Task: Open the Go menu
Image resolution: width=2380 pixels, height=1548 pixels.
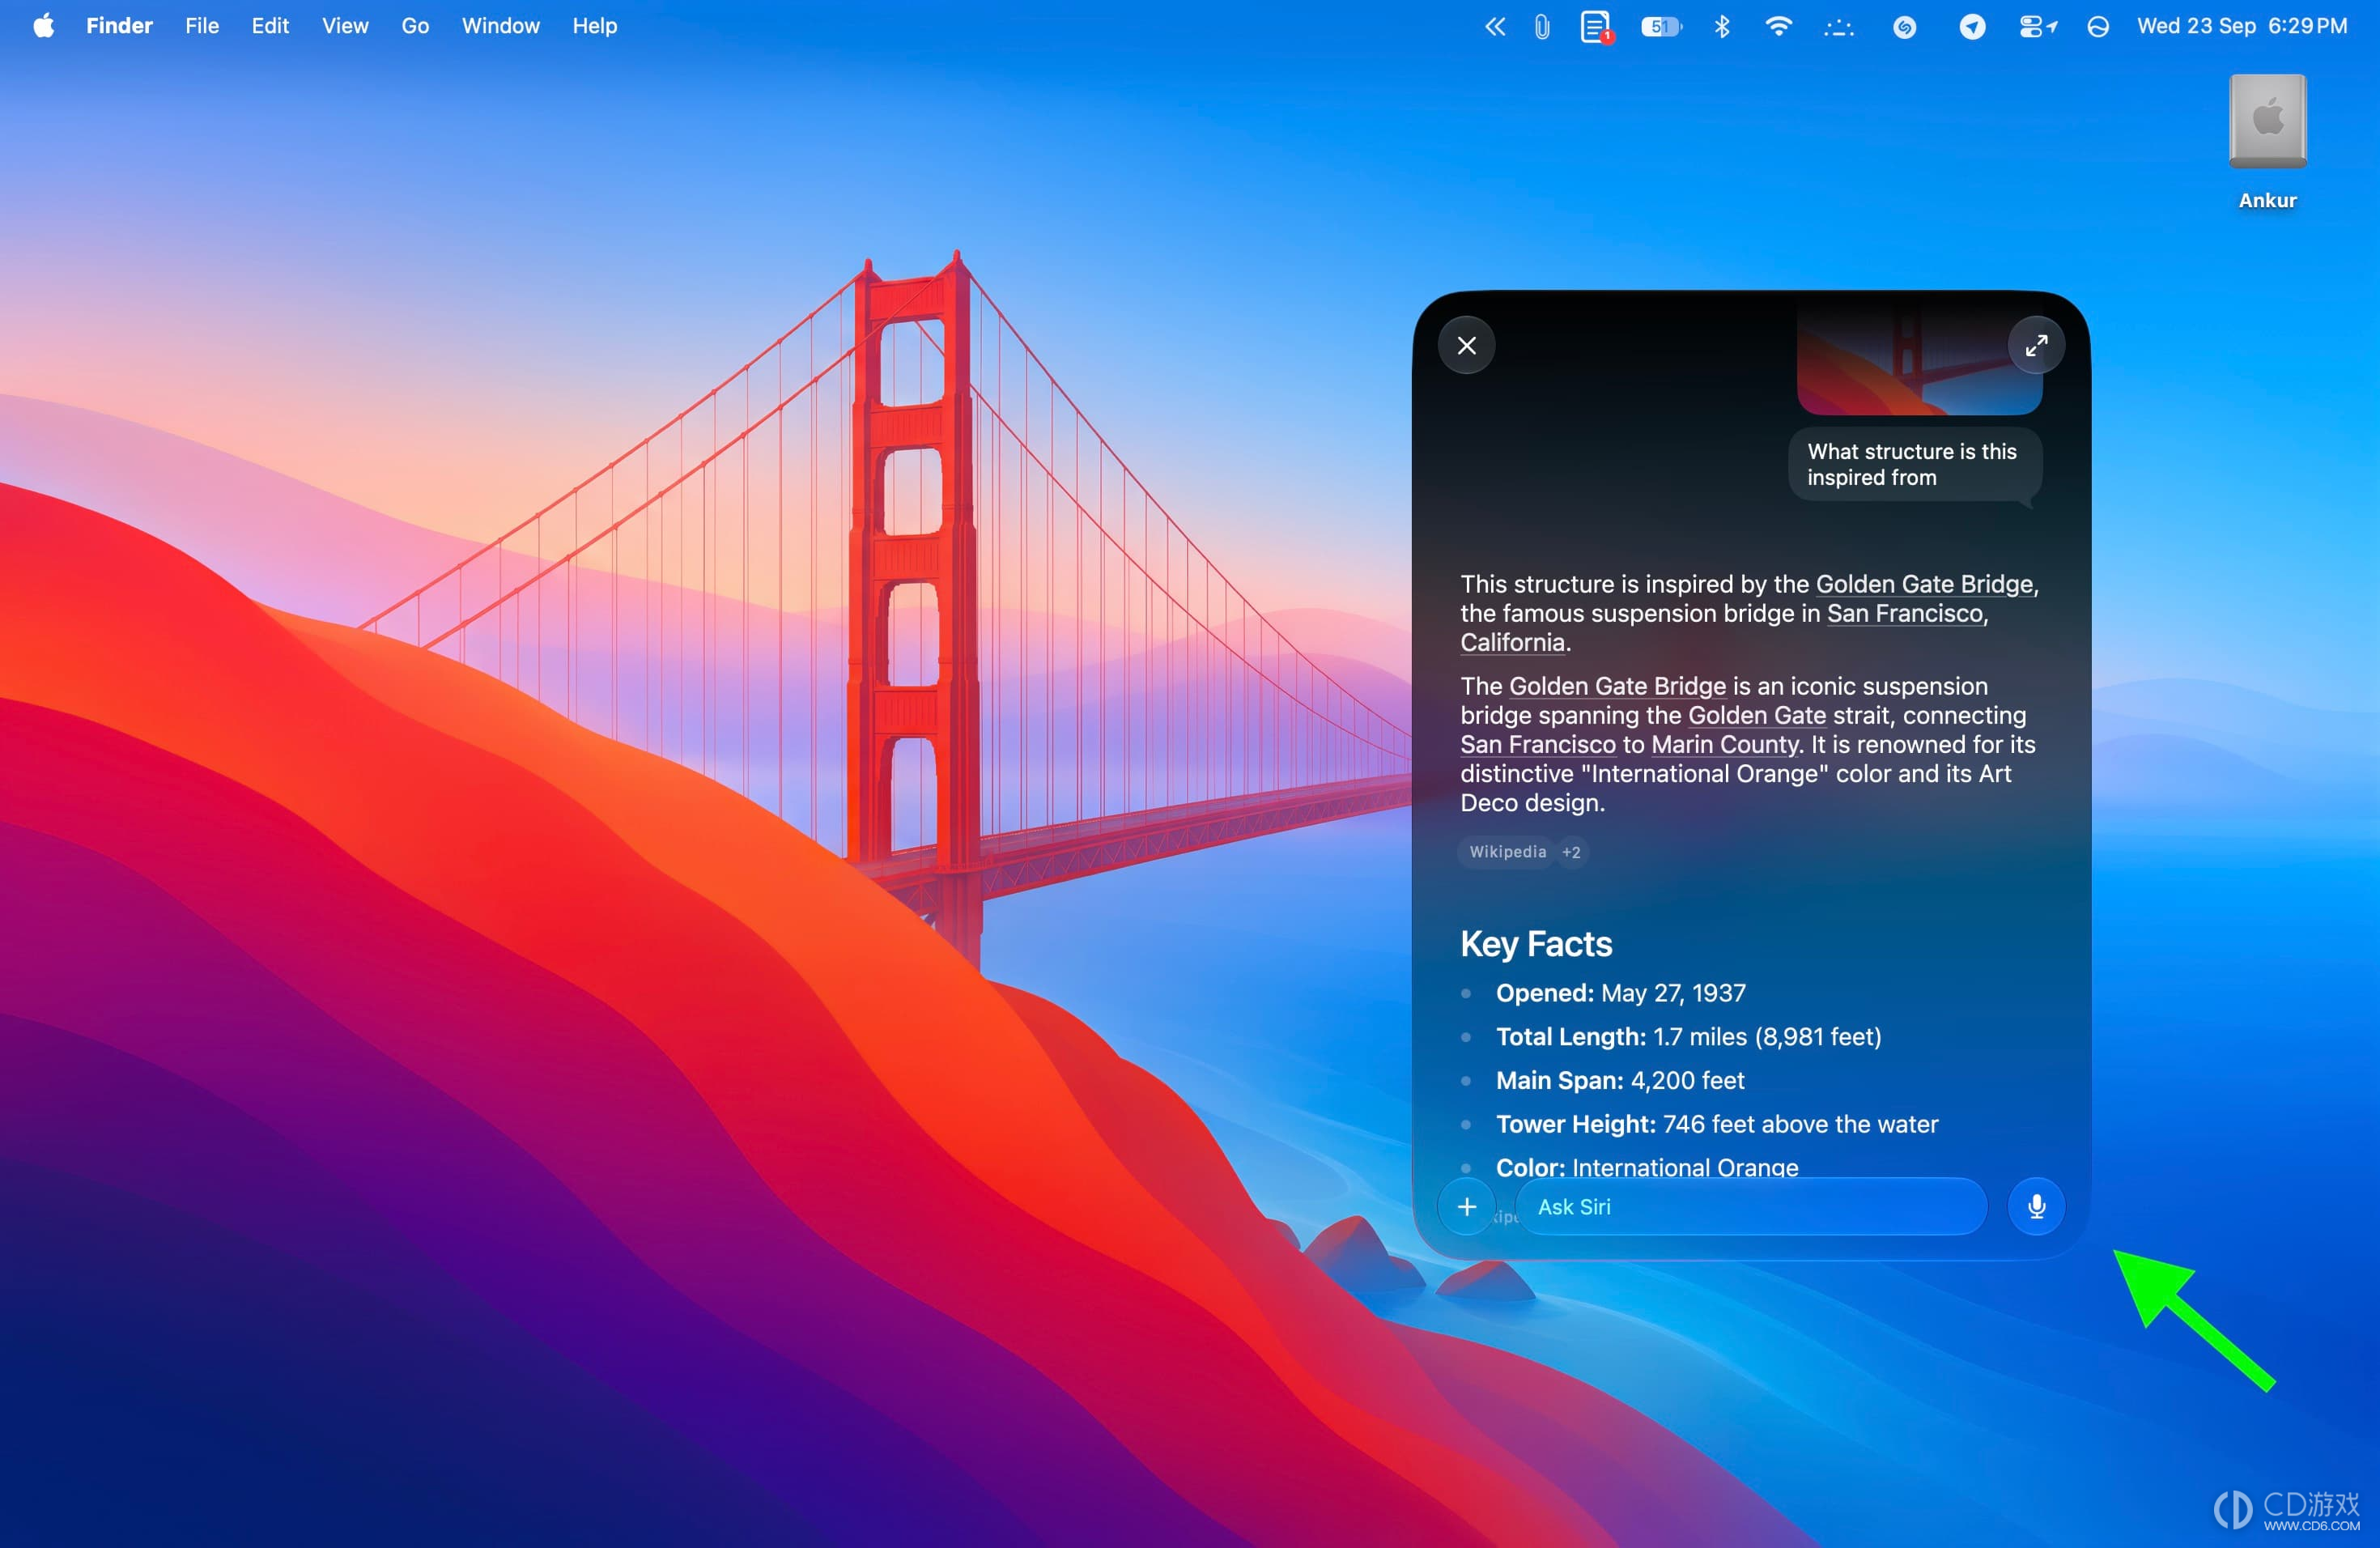Action: click(415, 26)
